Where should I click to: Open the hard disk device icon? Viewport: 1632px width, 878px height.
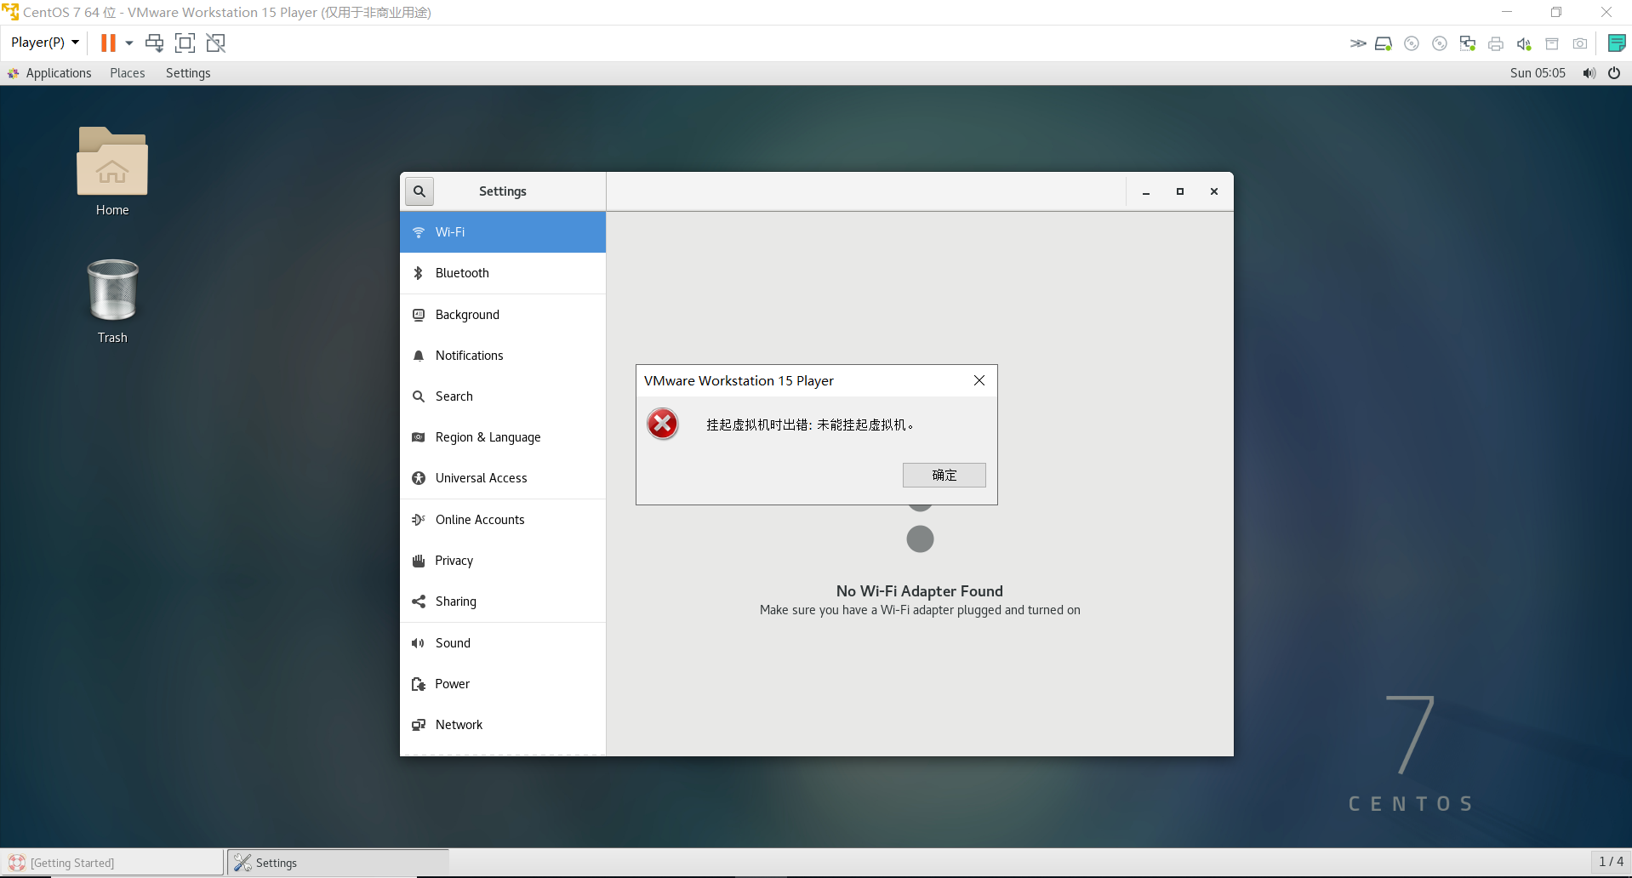[1384, 43]
